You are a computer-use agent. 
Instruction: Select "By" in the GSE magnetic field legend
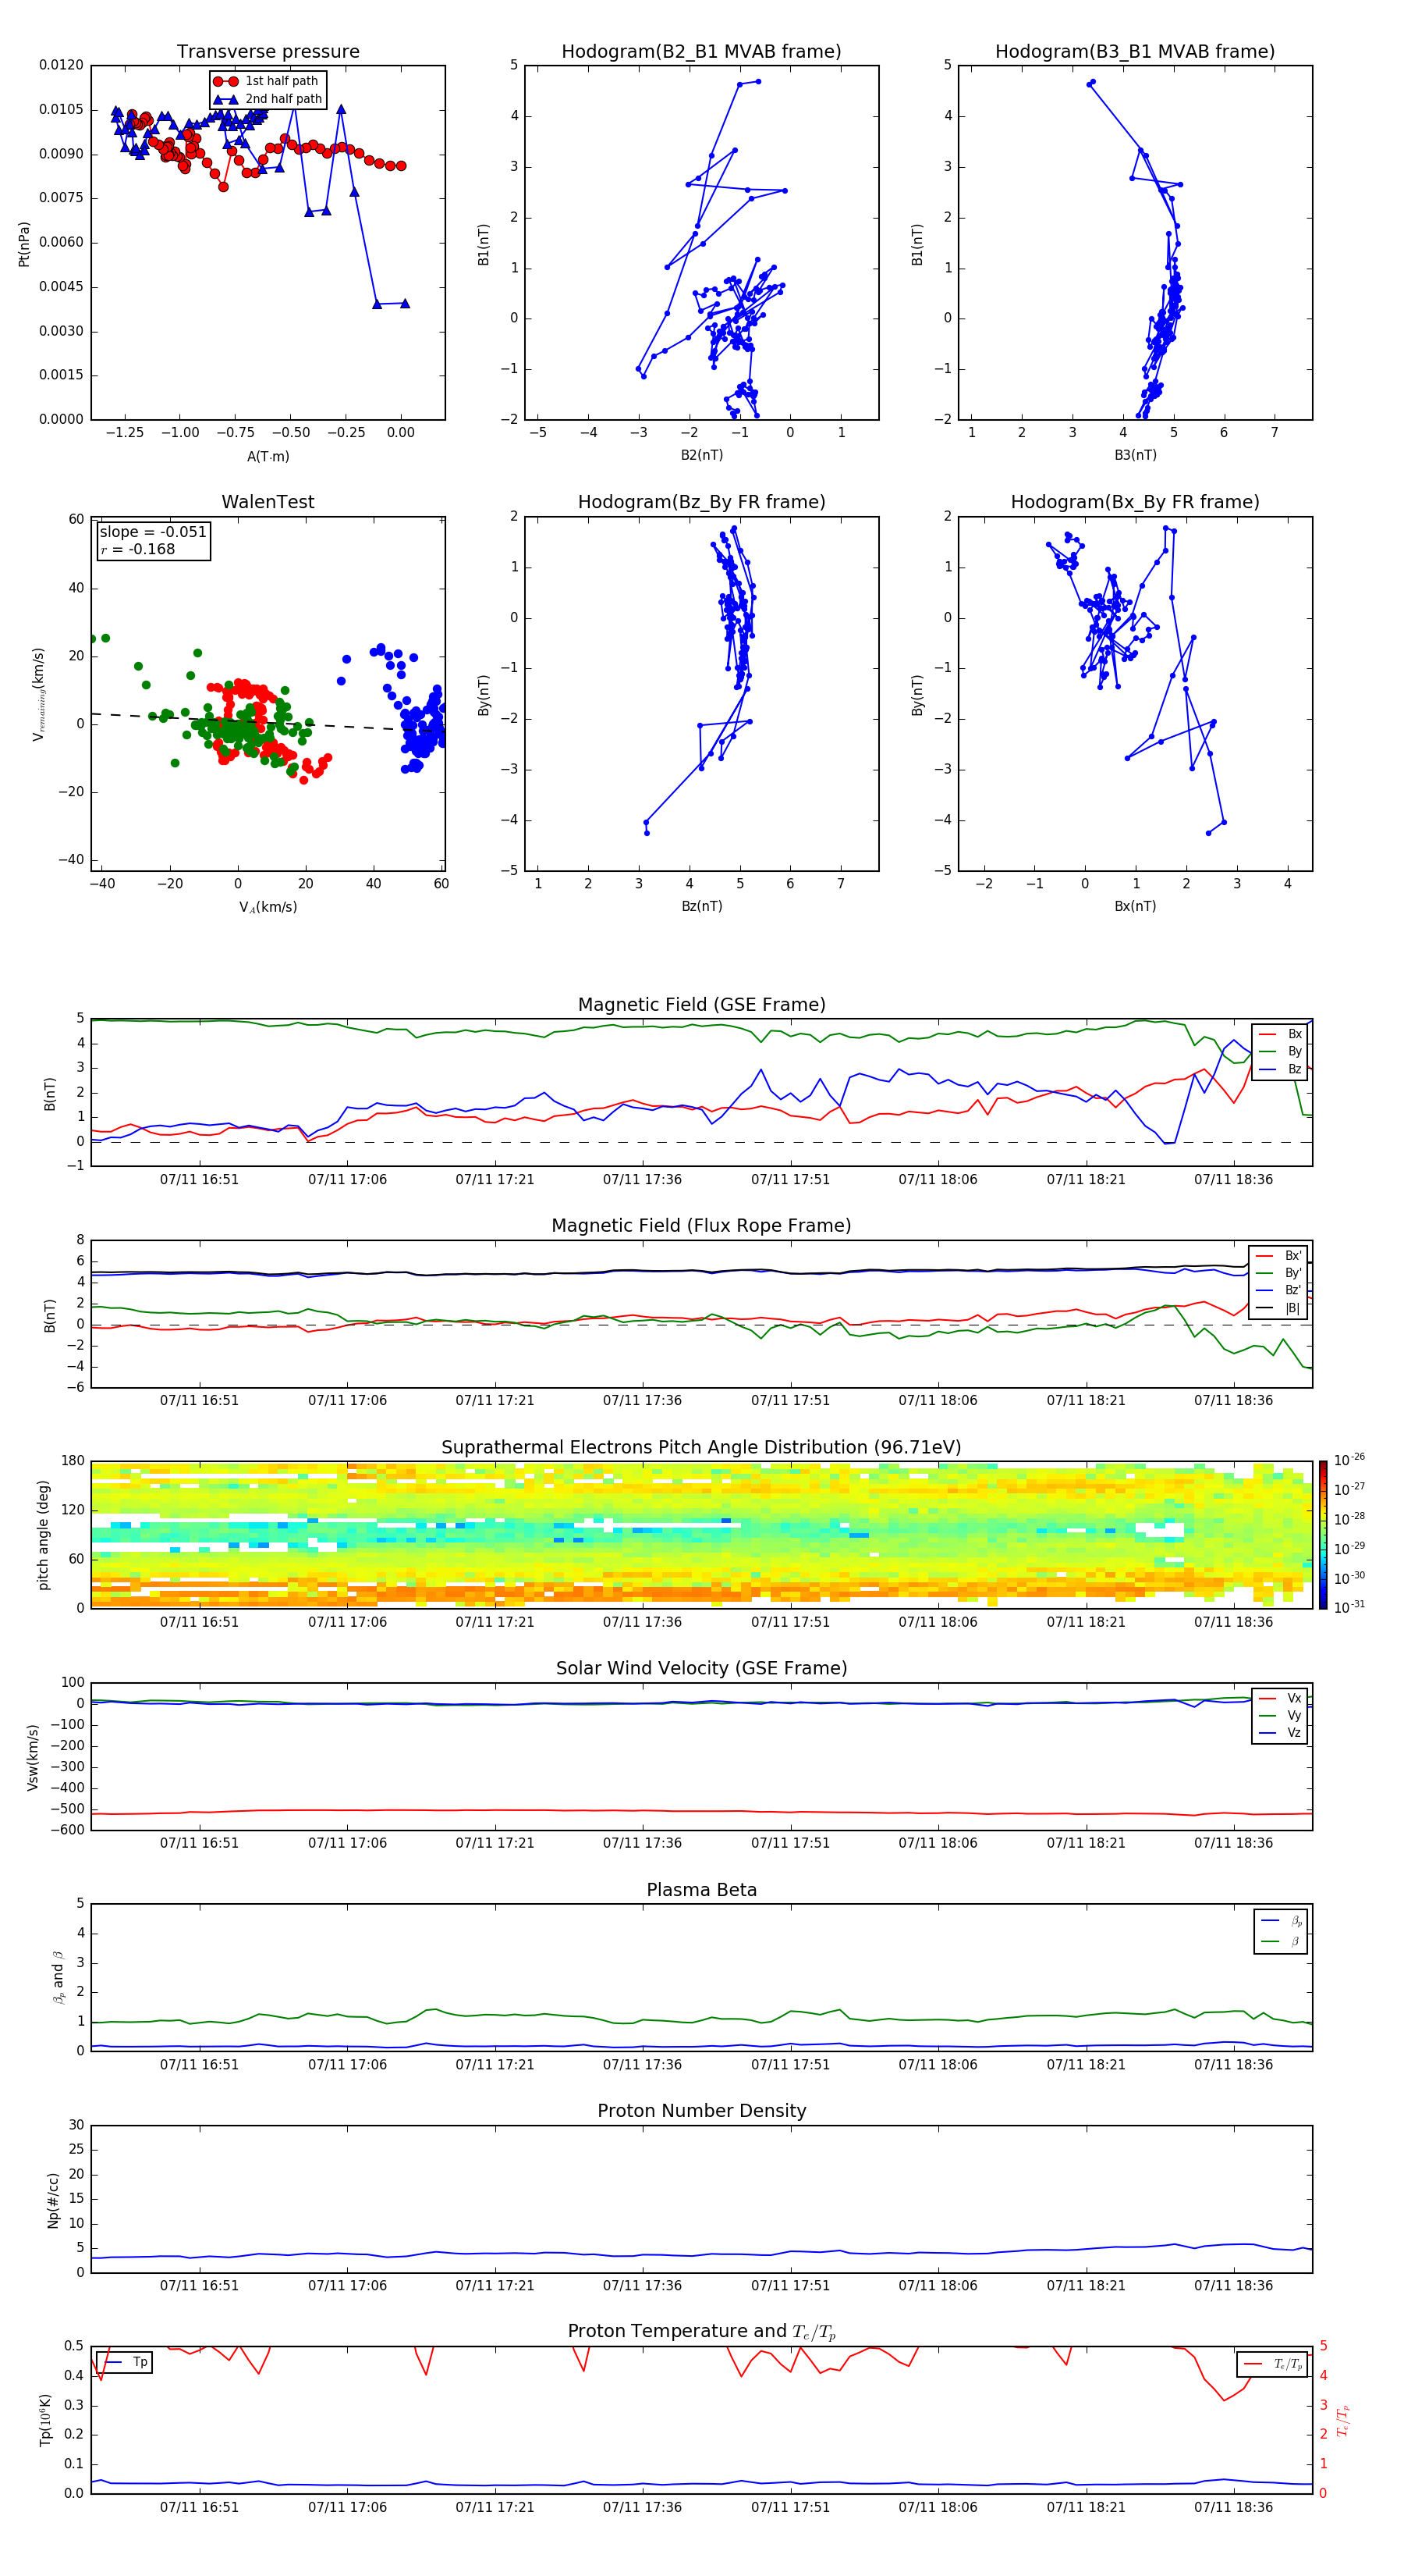coord(1281,1051)
